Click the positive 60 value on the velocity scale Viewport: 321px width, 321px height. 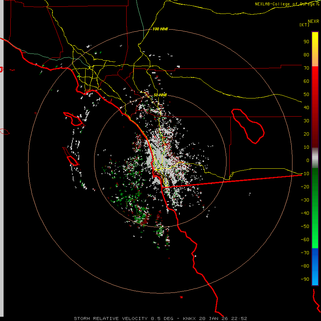[306, 81]
